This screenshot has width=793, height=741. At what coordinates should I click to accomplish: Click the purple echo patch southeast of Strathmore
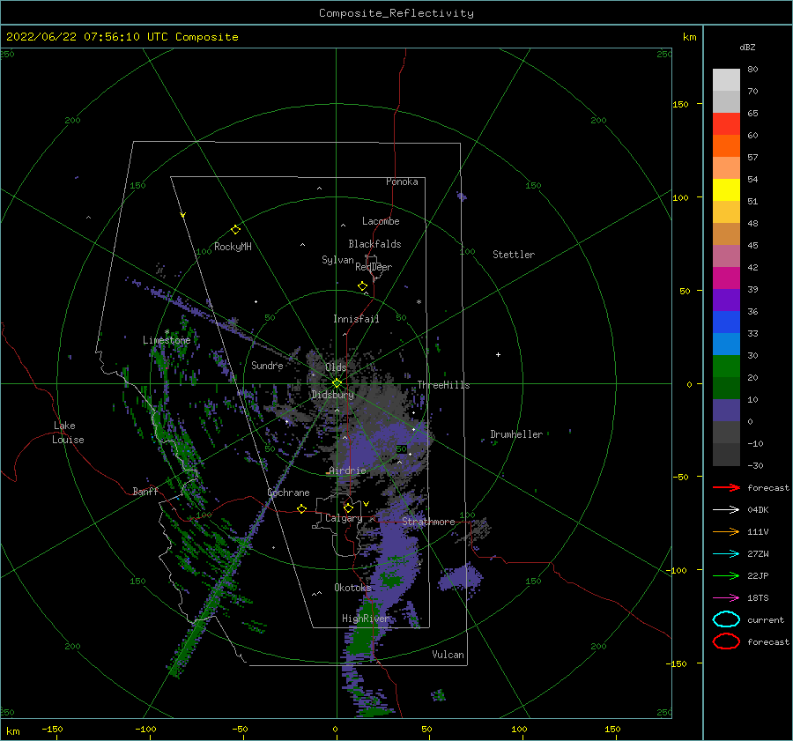[460, 578]
